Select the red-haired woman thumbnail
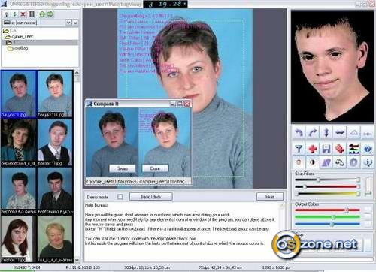The width and height of the screenshot is (376, 272). [17, 239]
